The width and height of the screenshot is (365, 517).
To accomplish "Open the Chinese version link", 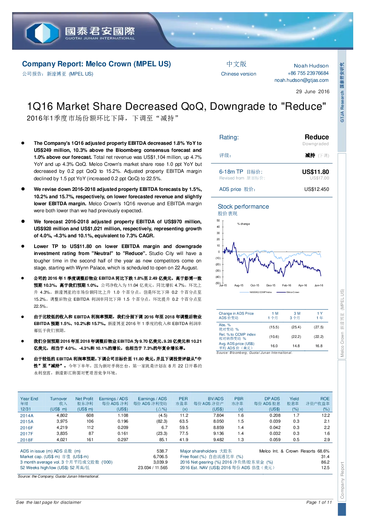I will tap(238, 74).
